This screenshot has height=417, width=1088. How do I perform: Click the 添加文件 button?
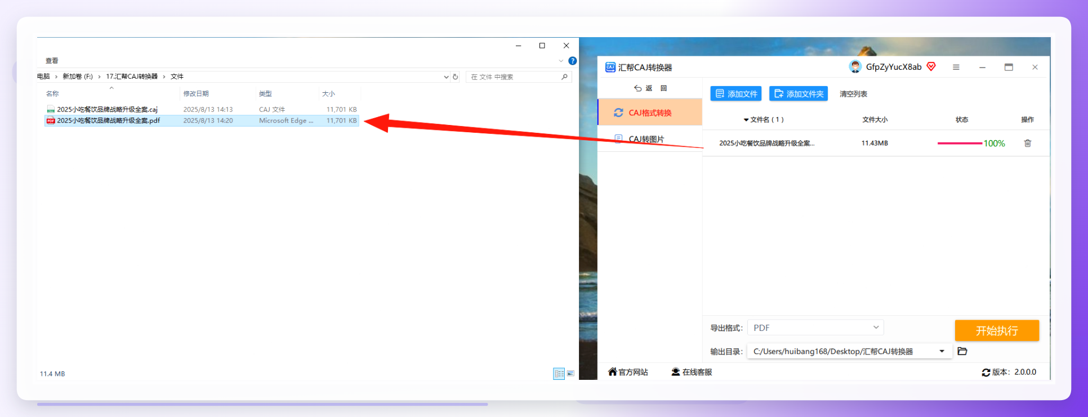[736, 93]
